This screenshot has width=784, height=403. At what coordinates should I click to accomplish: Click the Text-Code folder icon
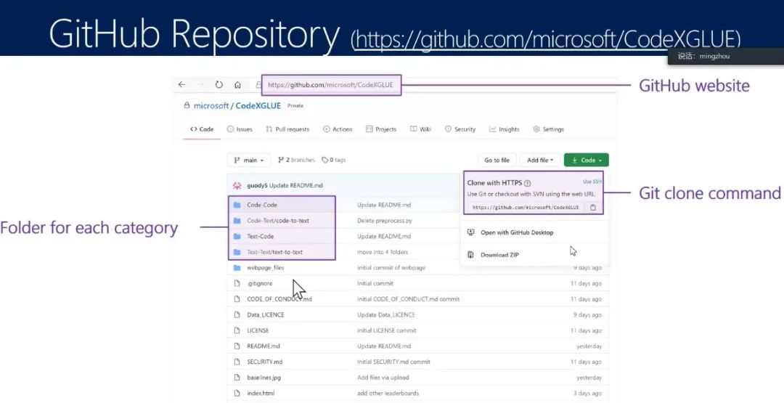click(x=237, y=236)
